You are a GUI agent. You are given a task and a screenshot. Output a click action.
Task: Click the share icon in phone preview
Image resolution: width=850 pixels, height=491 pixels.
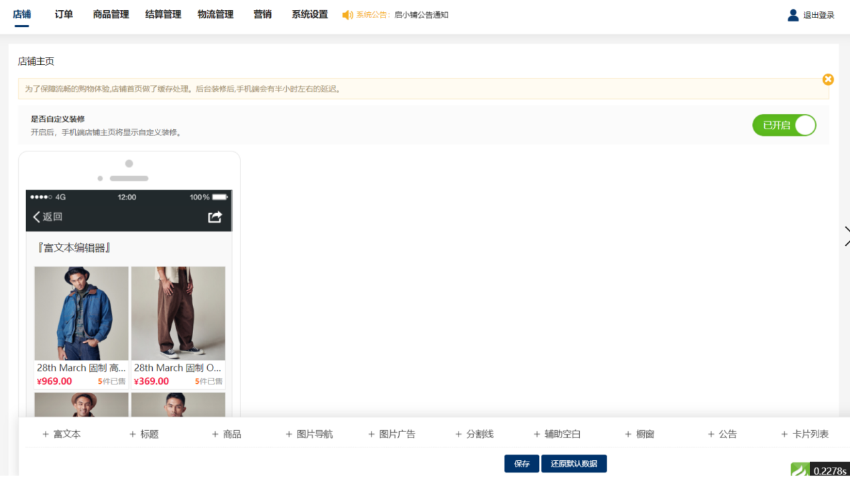point(215,217)
